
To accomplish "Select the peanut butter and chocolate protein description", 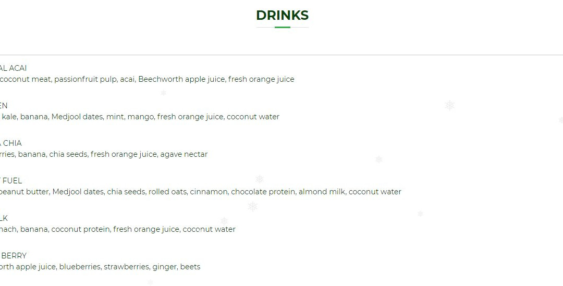I will coord(200,192).
